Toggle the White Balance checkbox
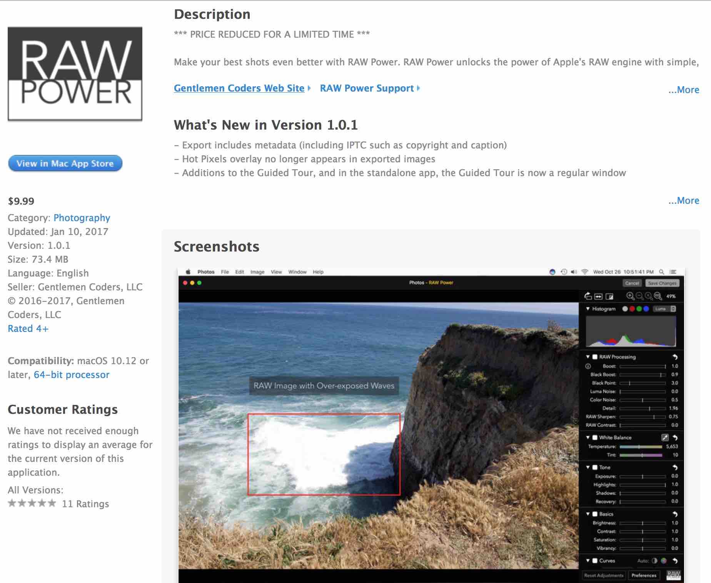Screen dimensions: 711x583 pos(595,438)
